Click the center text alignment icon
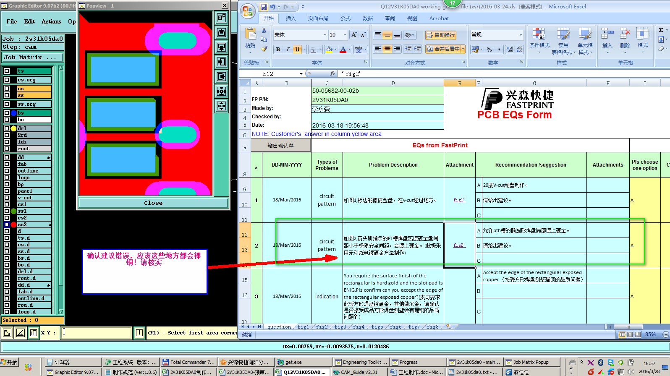The height and width of the screenshot is (376, 670). click(x=387, y=49)
